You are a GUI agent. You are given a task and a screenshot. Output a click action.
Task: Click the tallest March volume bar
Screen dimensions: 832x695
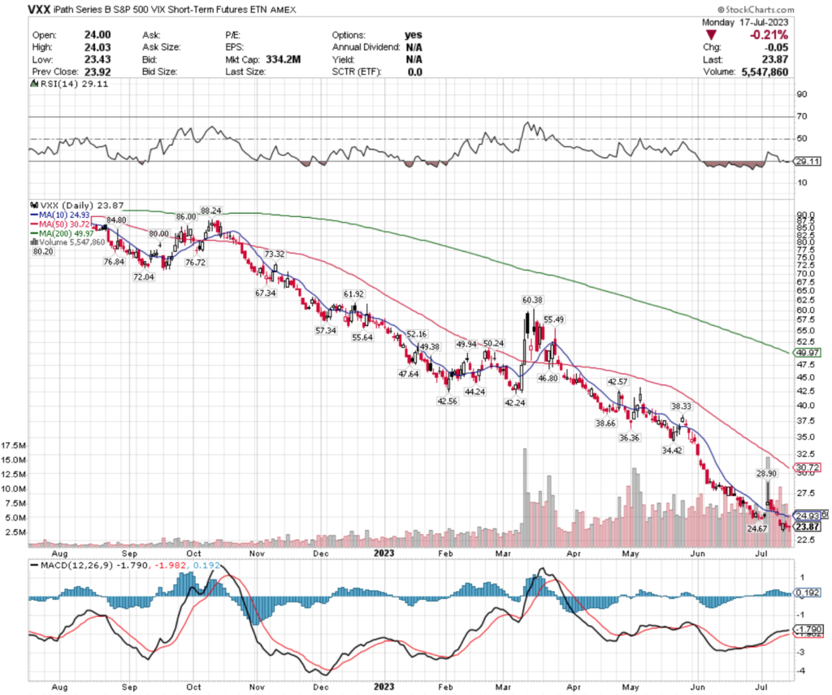525,498
